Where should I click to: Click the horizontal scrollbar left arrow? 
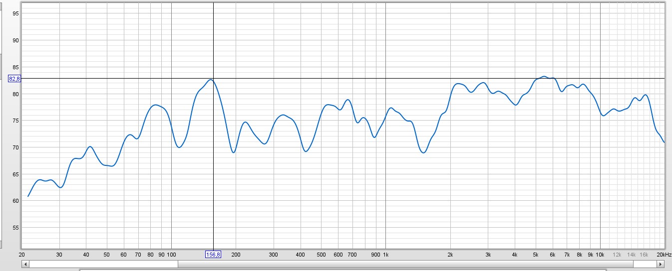coord(25,264)
